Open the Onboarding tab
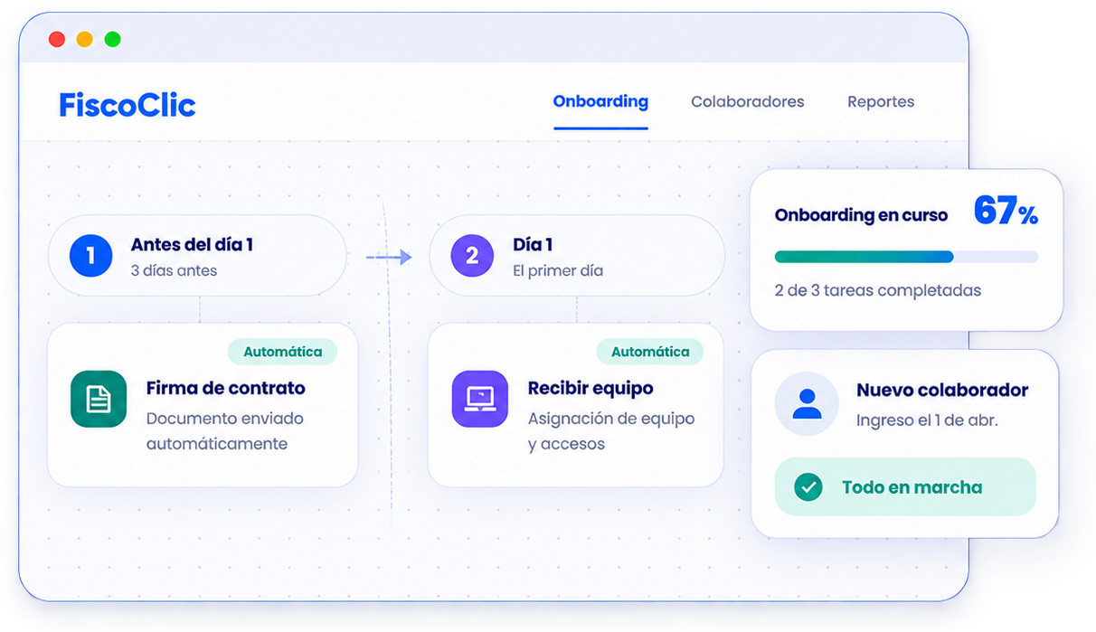The image size is (1096, 632). 600,101
